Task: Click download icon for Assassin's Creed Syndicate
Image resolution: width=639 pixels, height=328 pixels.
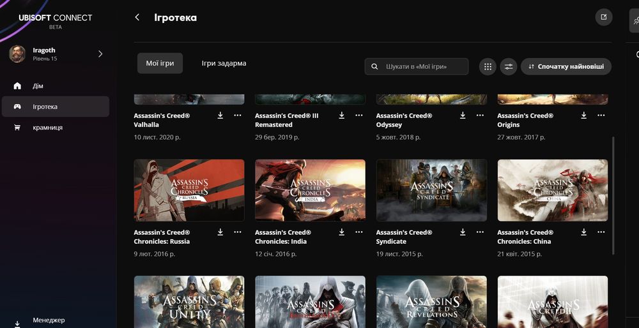Action: pos(463,232)
